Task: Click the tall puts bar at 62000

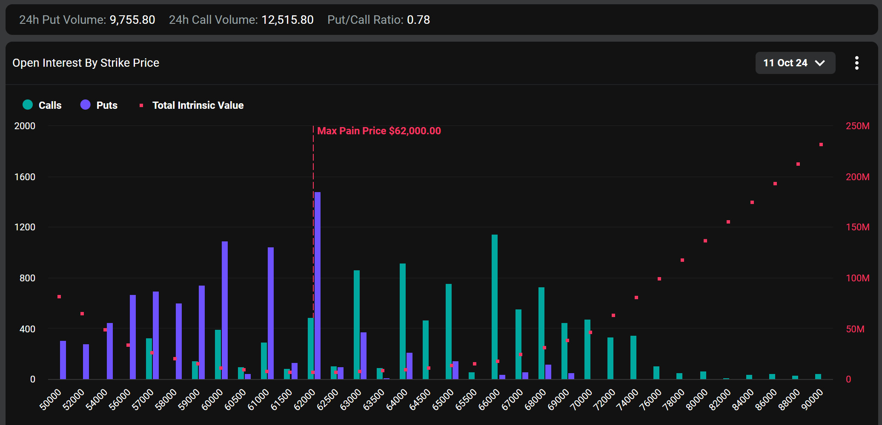Action: coord(318,286)
